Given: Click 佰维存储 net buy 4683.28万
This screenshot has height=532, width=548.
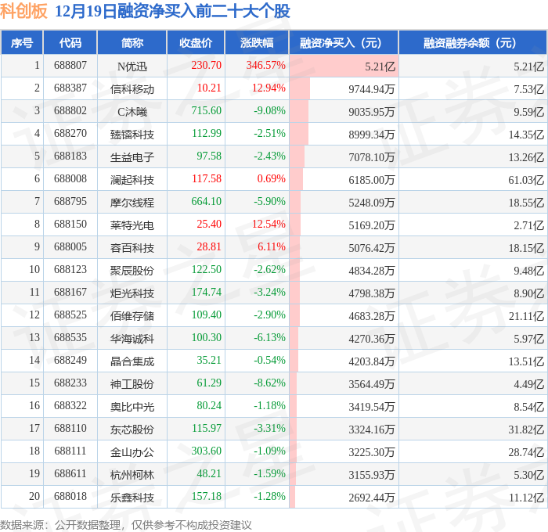Looking at the screenshot, I should 372,316.
